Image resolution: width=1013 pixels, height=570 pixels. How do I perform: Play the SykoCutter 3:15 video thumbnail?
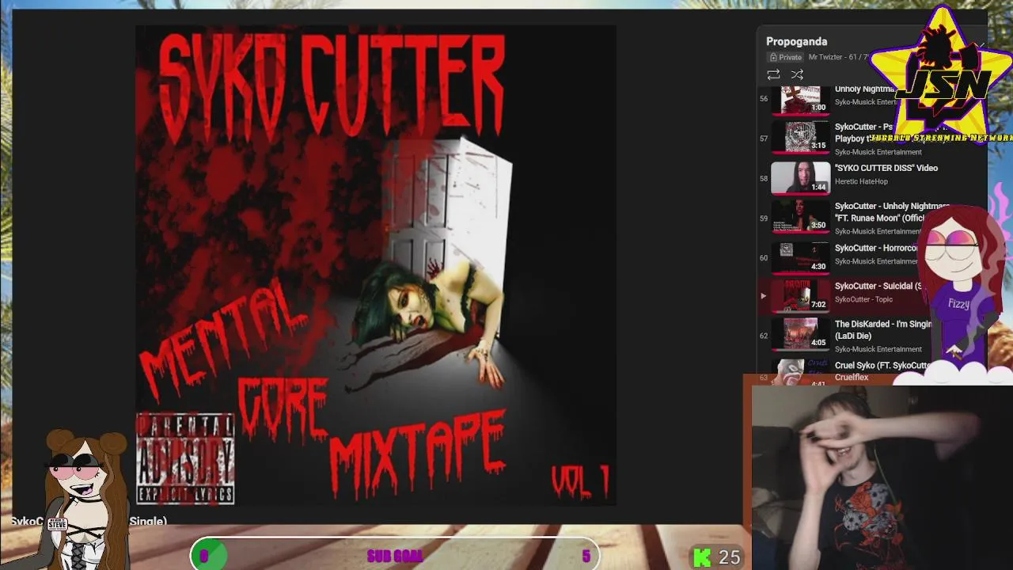pos(800,136)
